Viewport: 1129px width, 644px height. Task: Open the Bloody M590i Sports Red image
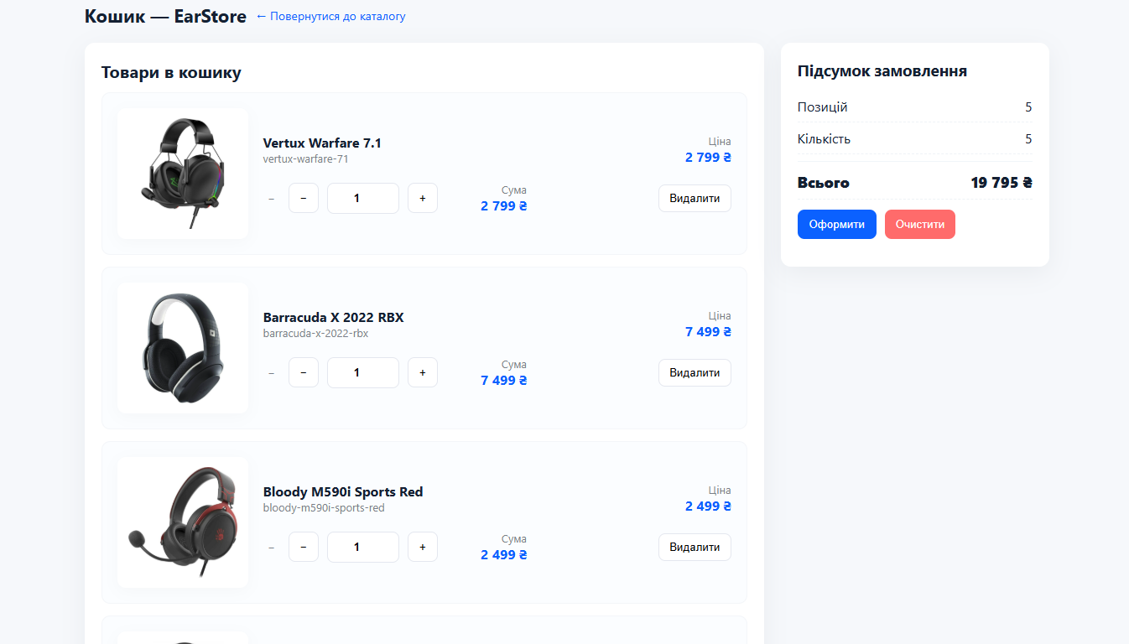pyautogui.click(x=183, y=522)
